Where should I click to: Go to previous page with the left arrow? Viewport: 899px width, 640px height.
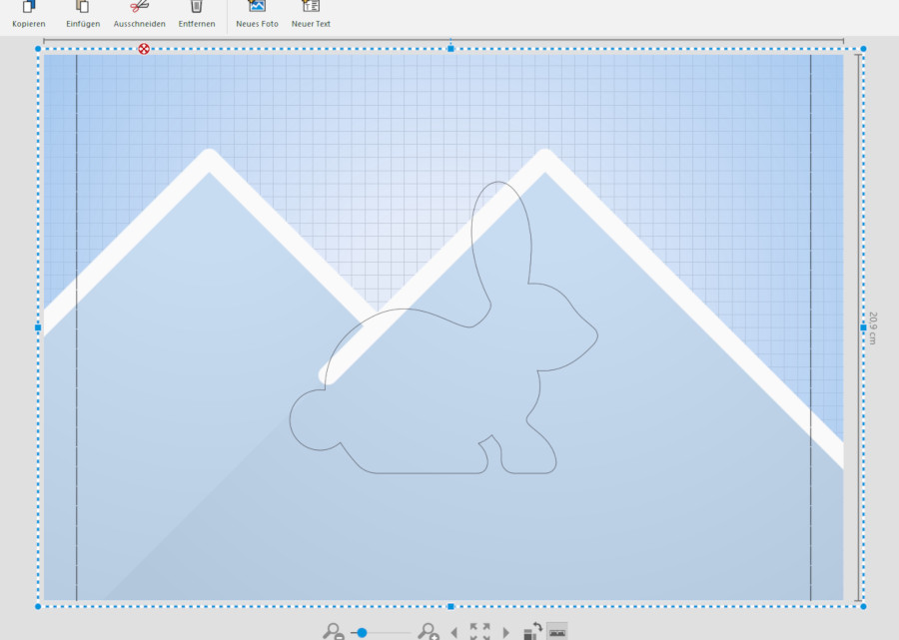[x=454, y=633]
